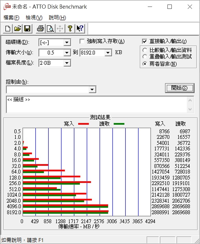
Task: Click the context help arrow-question icon
Action: (80, 29)
